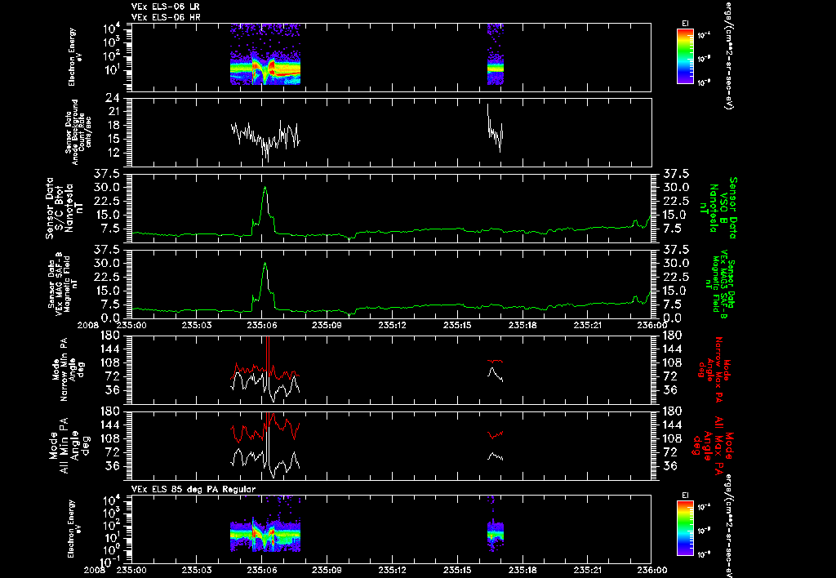Click the 30 nT peak in the S/C Btot panel
The width and height of the screenshot is (836, 578).
(x=265, y=188)
